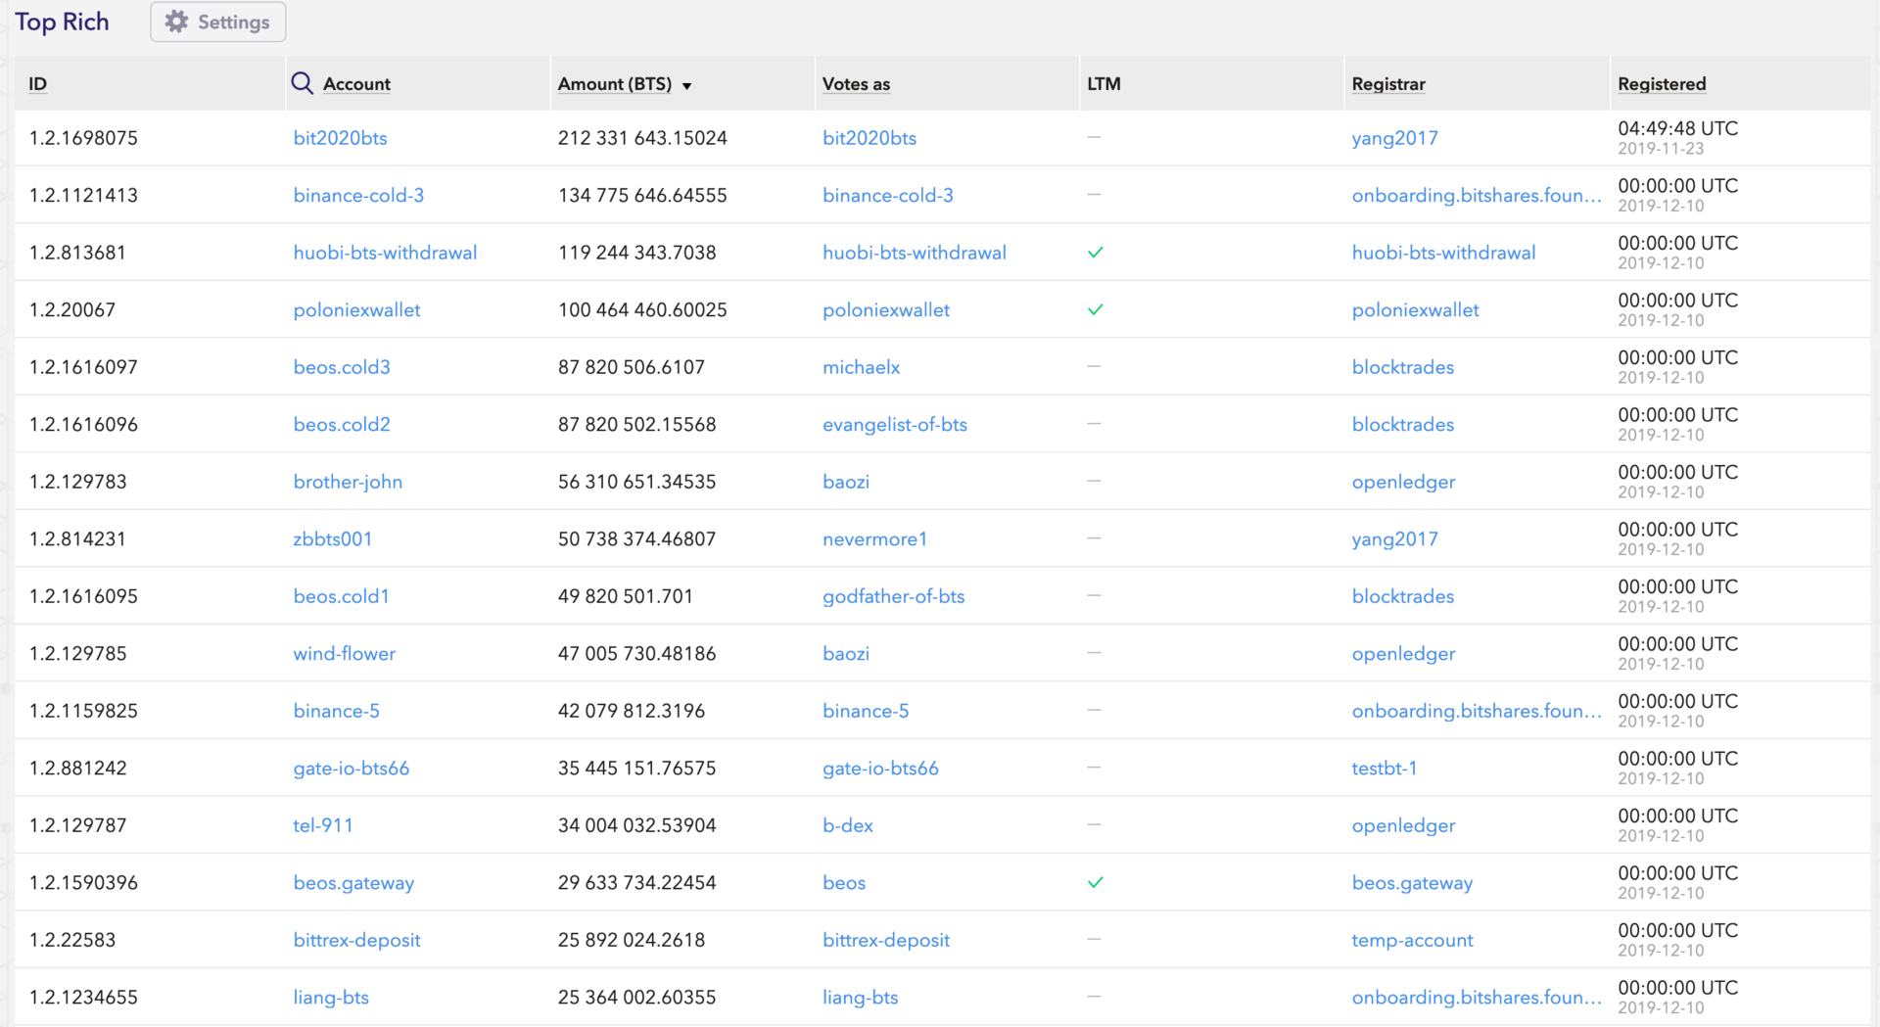Screen dimensions: 1880x1027
Task: Open onboarding.bitshares registrar in liang-bts row
Action: pos(1477,998)
